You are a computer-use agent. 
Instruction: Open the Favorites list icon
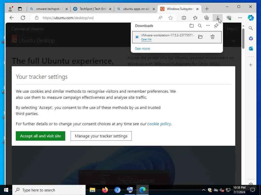tap(195, 18)
